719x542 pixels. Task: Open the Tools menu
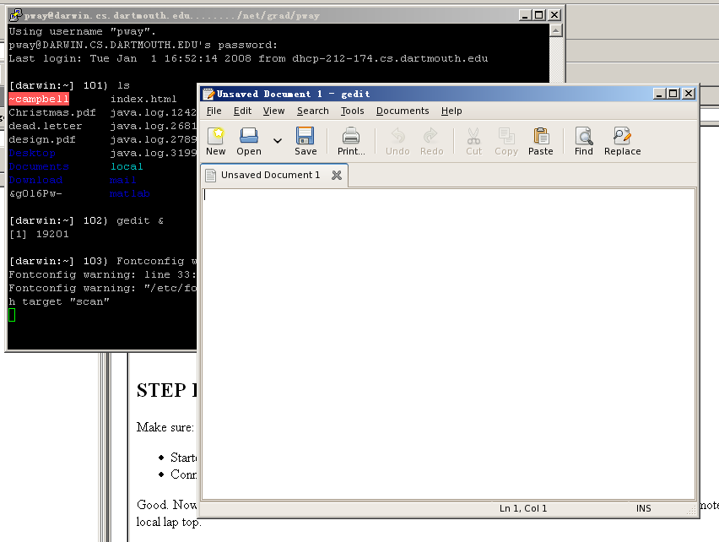[353, 111]
